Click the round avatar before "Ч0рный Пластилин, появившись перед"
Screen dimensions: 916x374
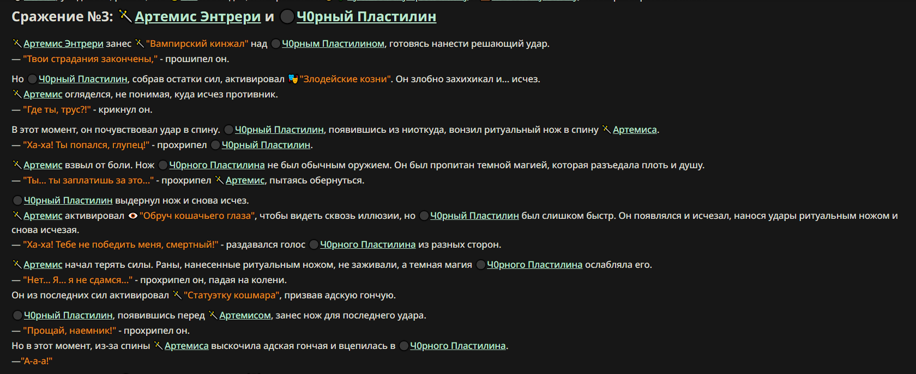tap(17, 315)
